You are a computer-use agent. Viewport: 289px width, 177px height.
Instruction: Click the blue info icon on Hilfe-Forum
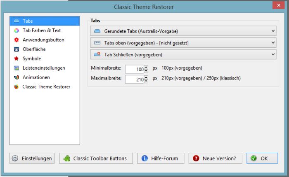click(x=144, y=158)
